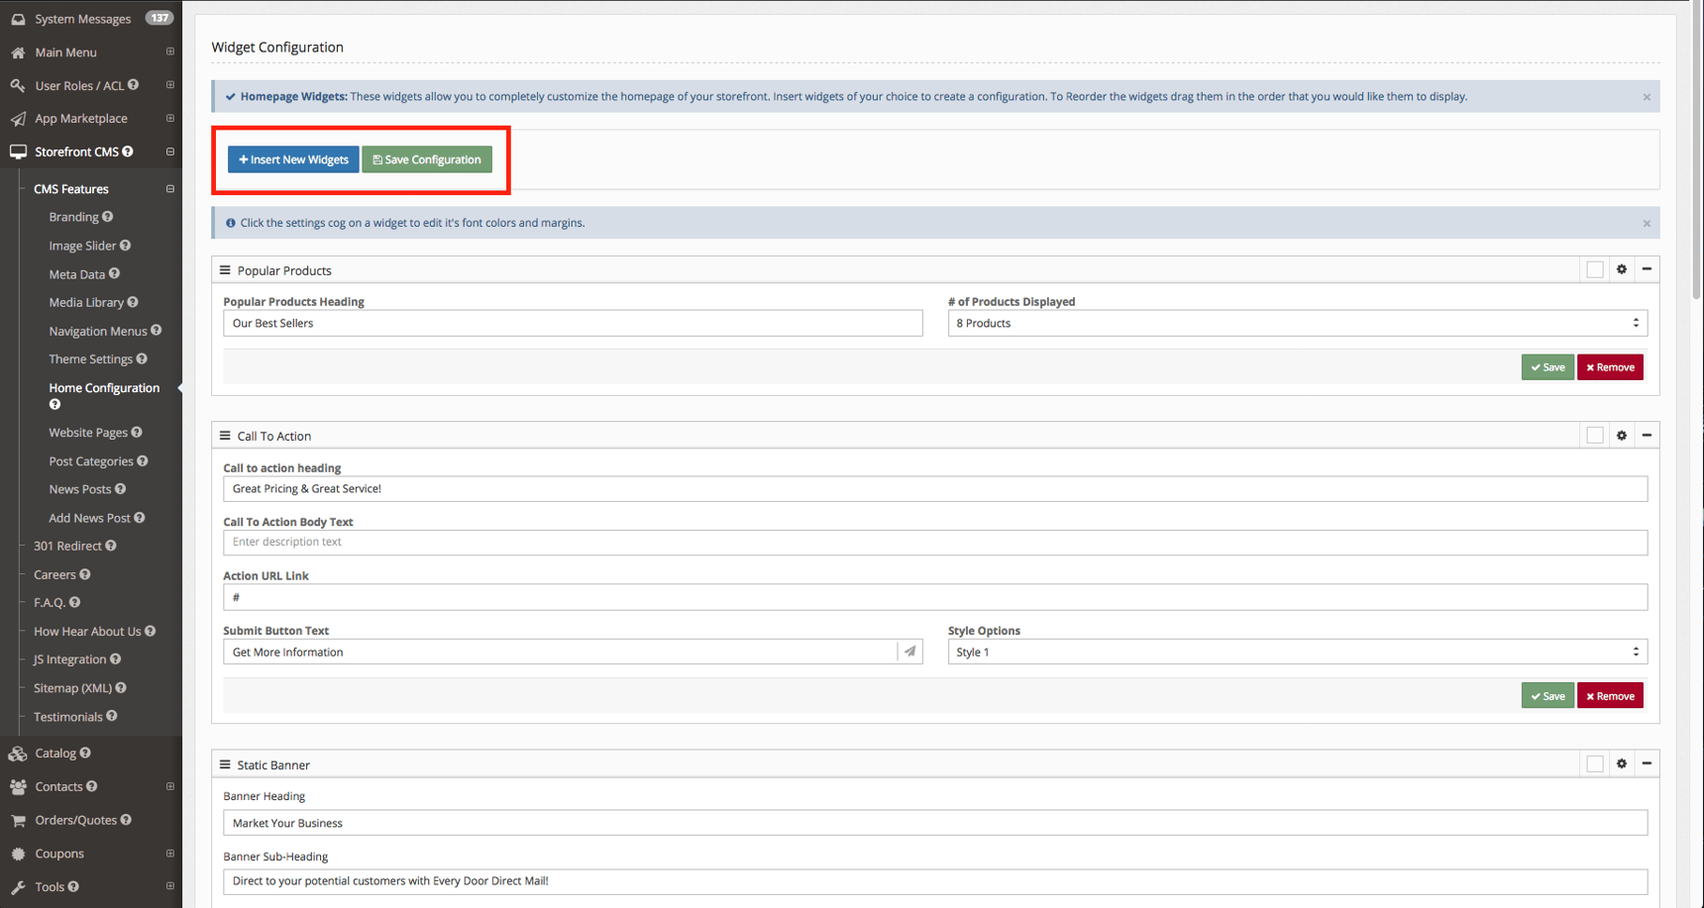Click help icon next to Image Slider
Viewport: 1704px width, 908px height.
click(125, 246)
